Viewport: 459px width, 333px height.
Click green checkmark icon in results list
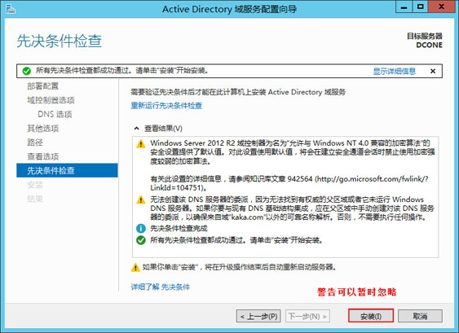(141, 240)
